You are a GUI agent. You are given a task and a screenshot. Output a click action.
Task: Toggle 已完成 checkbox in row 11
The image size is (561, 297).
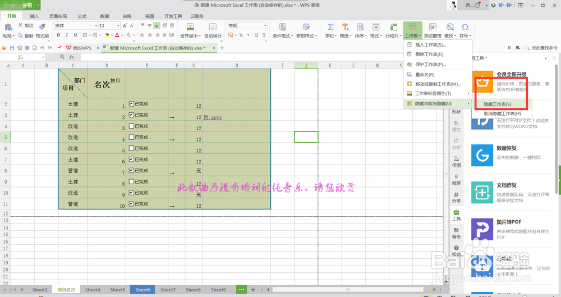[131, 204]
